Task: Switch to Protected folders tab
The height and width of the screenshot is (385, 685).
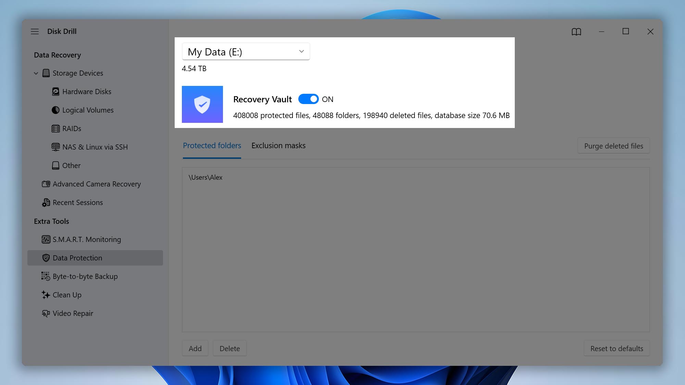Action: tap(212, 146)
